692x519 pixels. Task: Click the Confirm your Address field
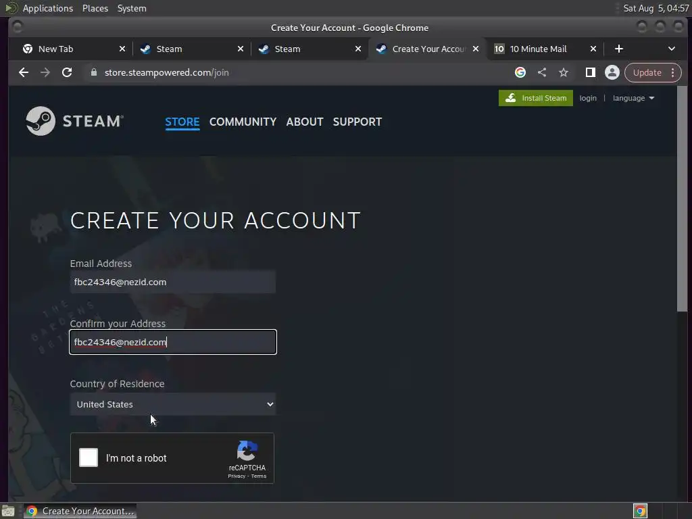click(x=173, y=342)
